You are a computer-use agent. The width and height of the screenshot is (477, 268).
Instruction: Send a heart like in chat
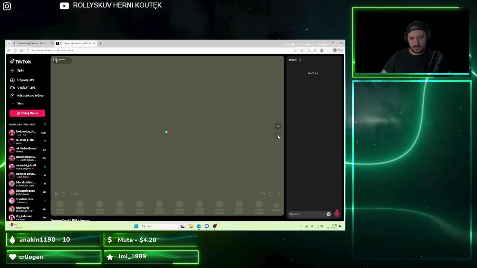[337, 214]
